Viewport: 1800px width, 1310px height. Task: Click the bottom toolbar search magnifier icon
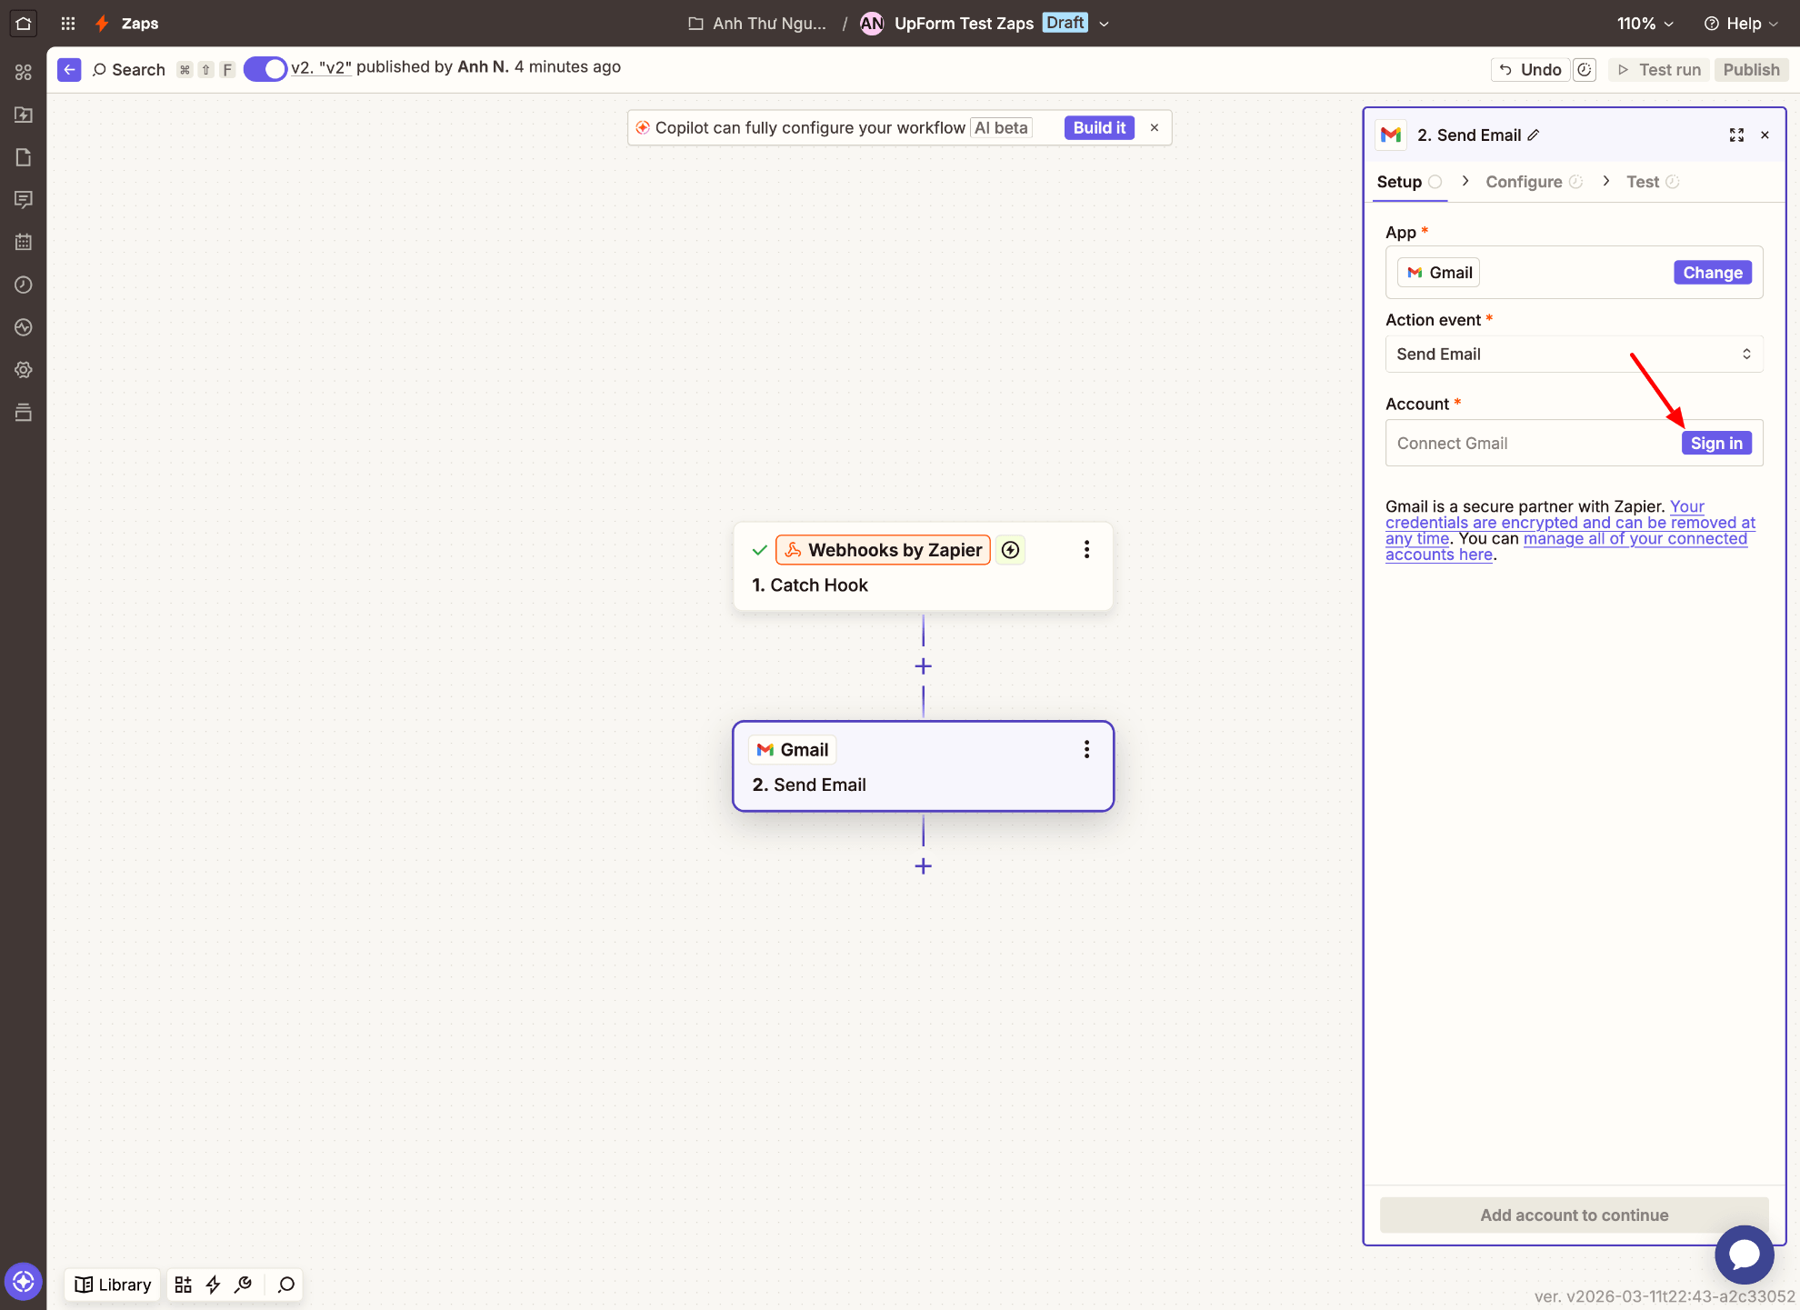[286, 1285]
